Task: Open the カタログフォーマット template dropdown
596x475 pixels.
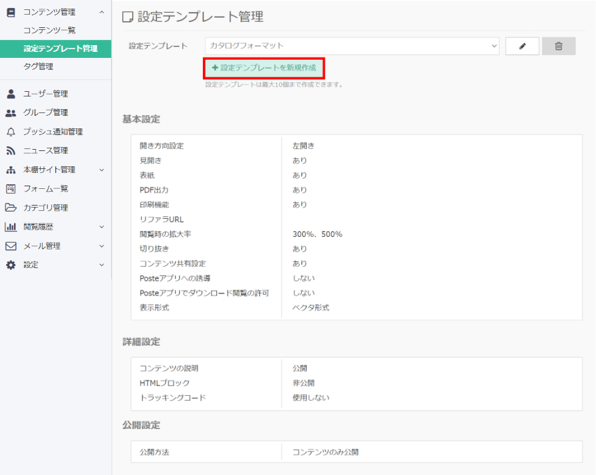Action: 353,46
